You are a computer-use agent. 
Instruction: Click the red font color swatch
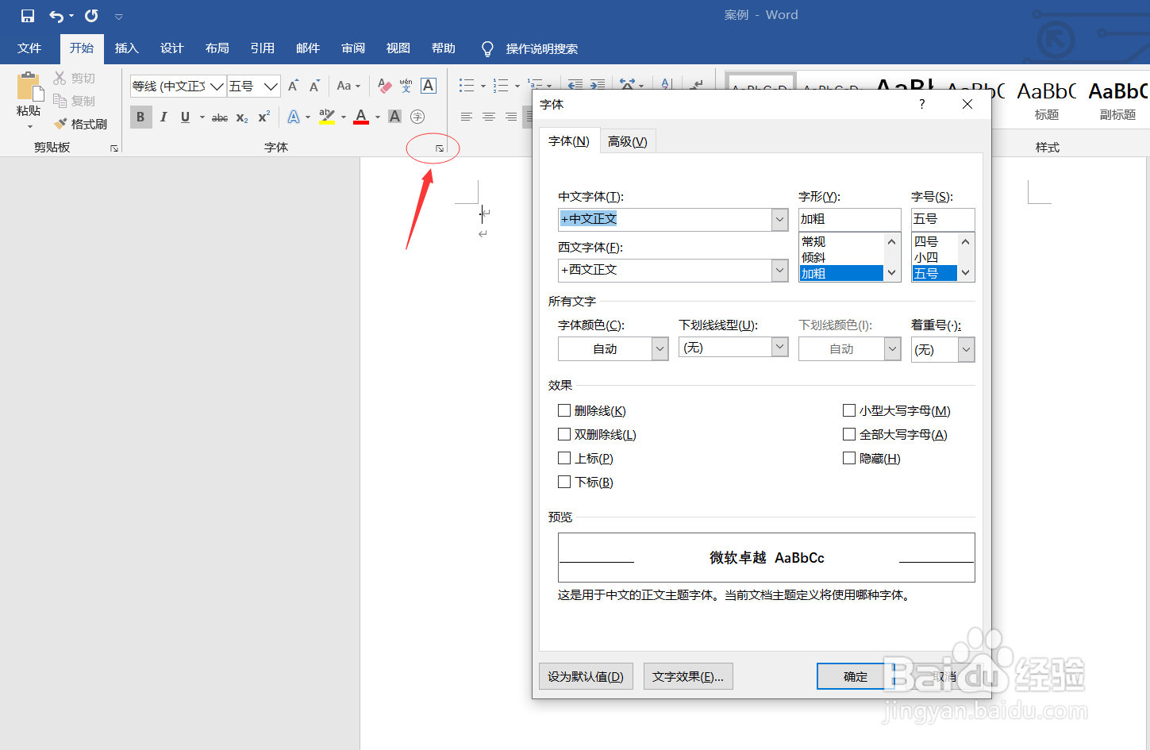360,117
